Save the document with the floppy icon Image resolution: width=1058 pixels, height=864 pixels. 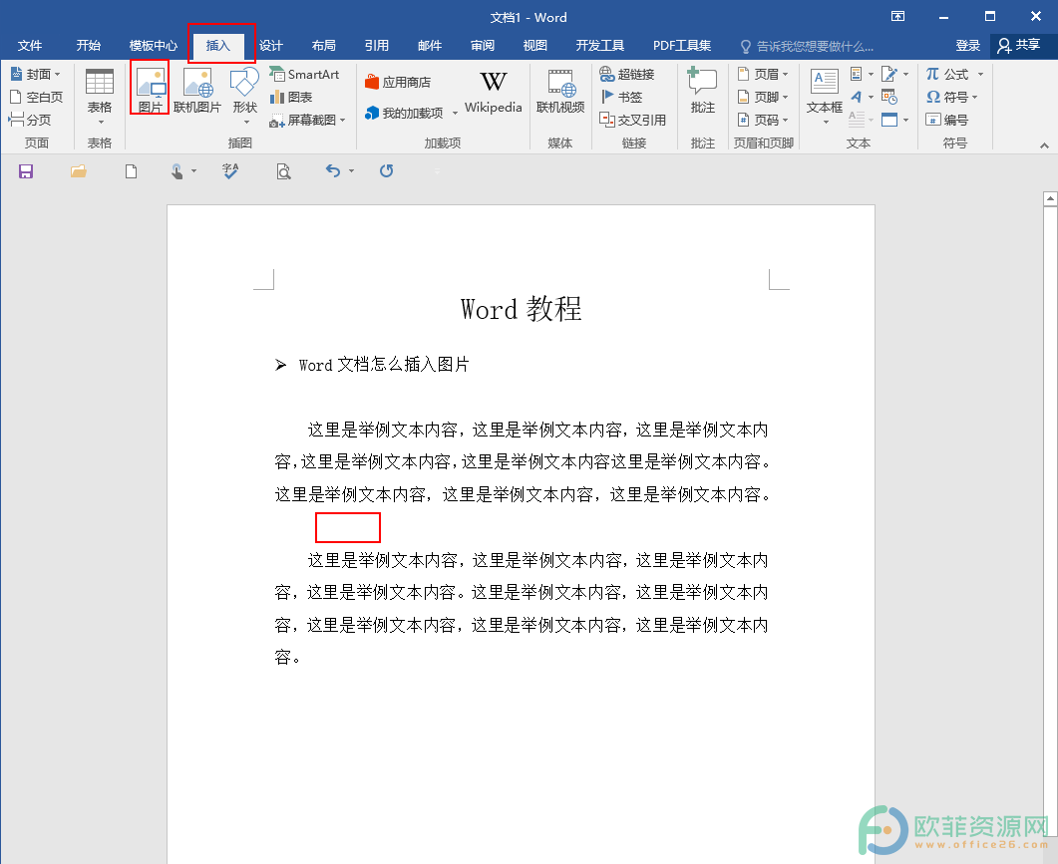(26, 171)
